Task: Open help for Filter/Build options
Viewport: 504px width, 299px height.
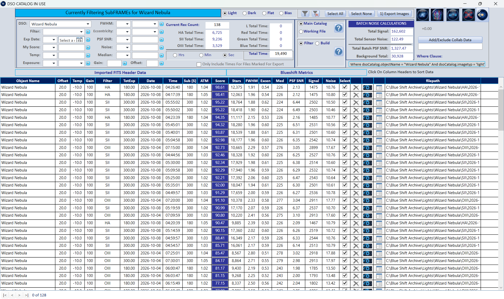Action: click(x=339, y=52)
